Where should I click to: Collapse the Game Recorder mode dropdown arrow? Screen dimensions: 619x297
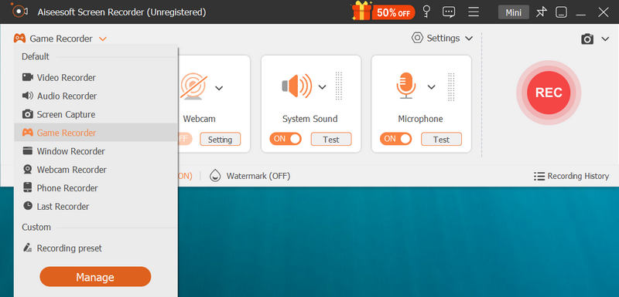[x=103, y=39]
